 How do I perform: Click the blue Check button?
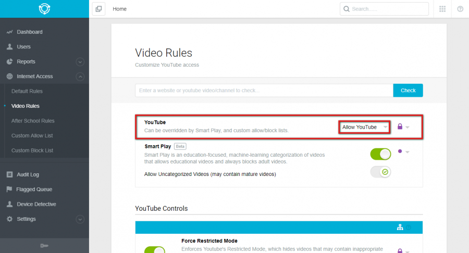[408, 90]
